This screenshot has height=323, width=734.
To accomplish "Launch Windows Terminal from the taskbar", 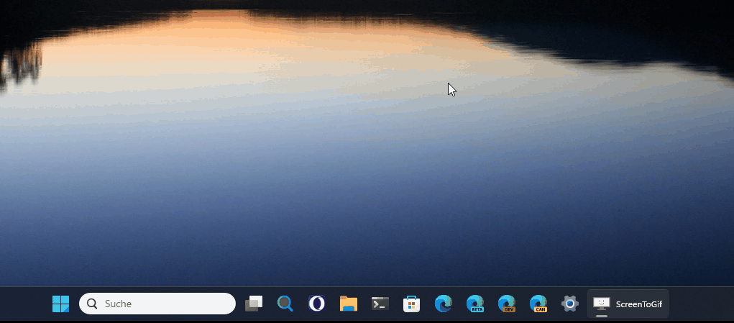I will (x=380, y=304).
